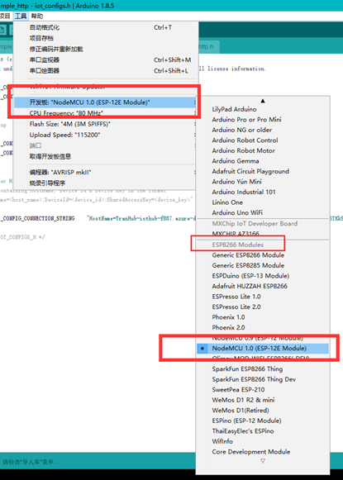Screen dimensions: 343x480
Task: Click the new sketch toolbar icon
Action: coord(2,30)
